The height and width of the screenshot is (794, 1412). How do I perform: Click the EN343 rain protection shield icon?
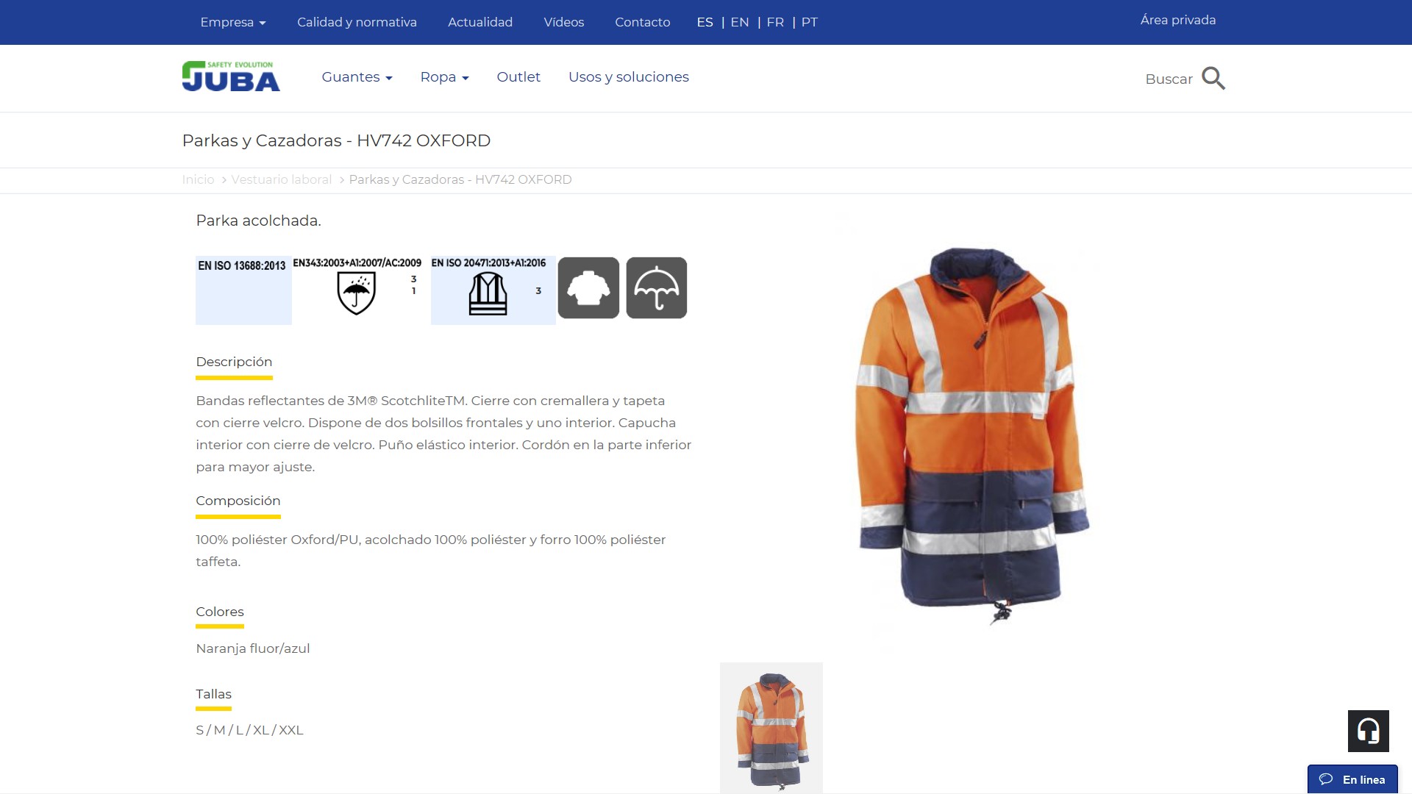357,293
